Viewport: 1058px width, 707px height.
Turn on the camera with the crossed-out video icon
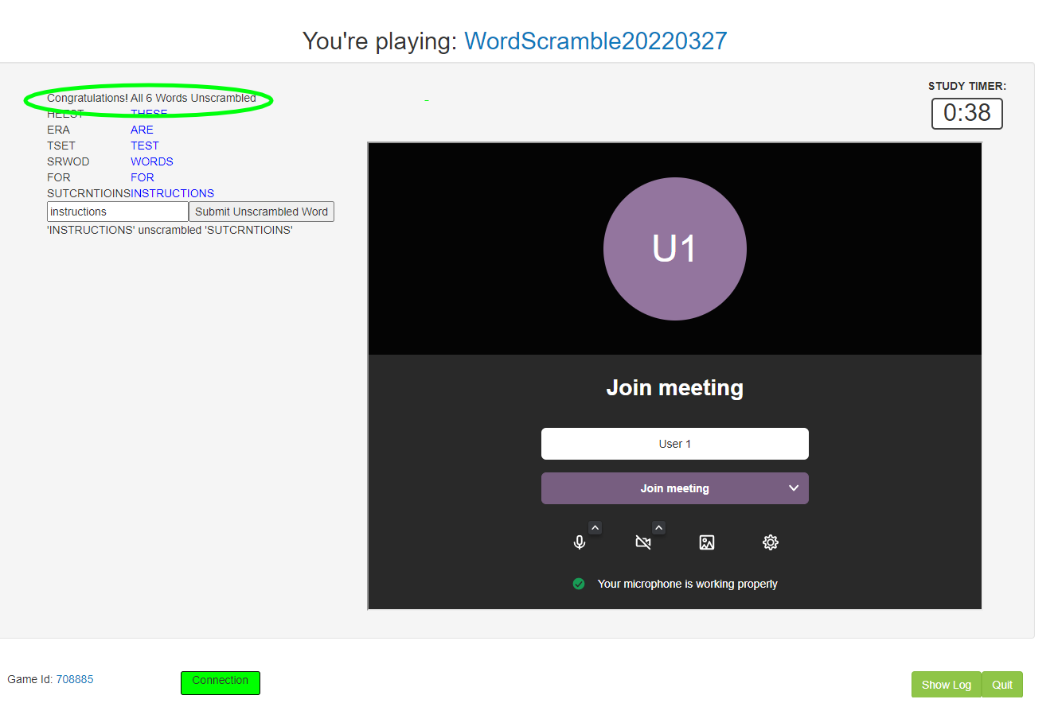point(643,542)
